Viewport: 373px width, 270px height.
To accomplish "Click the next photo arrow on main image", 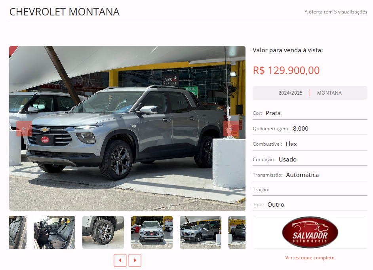I will [x=230, y=129].
